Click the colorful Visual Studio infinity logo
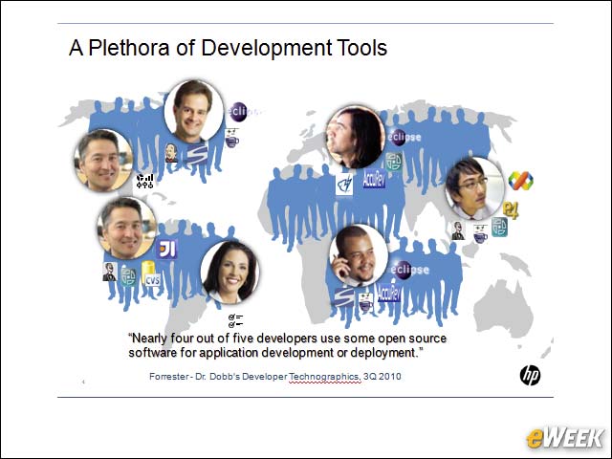Screen dimensions: 612x459 pos(520,181)
